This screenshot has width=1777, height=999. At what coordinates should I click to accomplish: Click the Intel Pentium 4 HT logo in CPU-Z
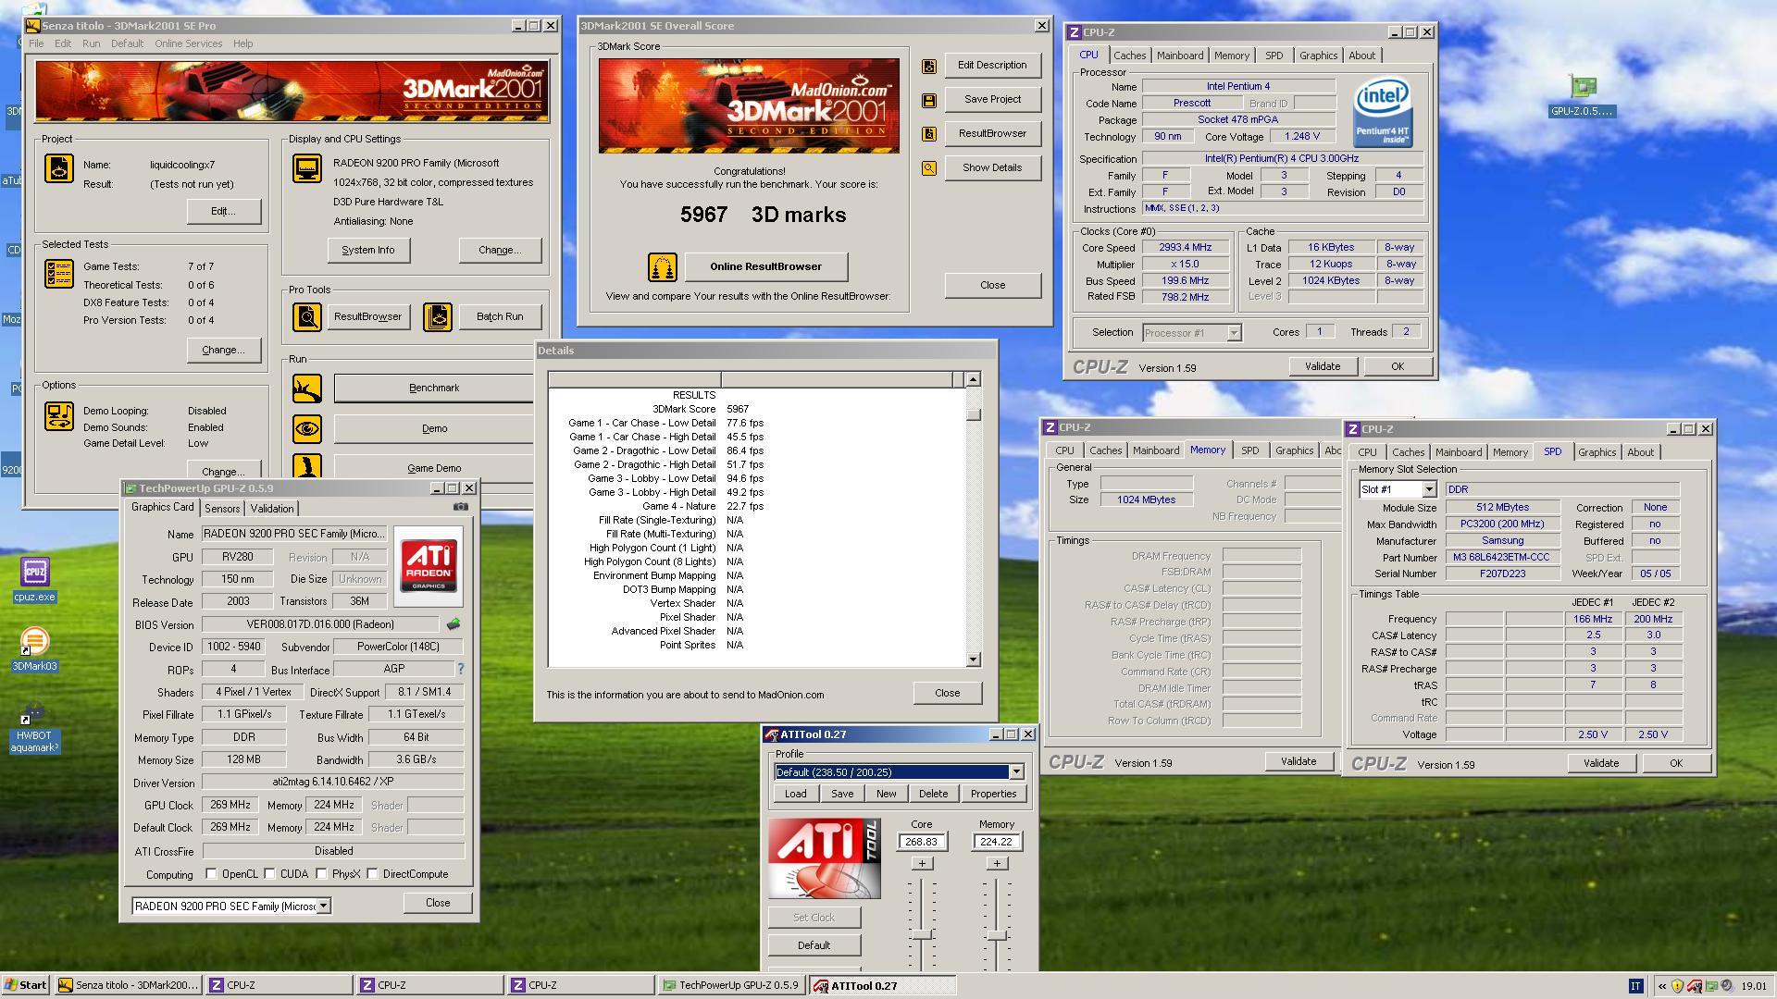1383,113
